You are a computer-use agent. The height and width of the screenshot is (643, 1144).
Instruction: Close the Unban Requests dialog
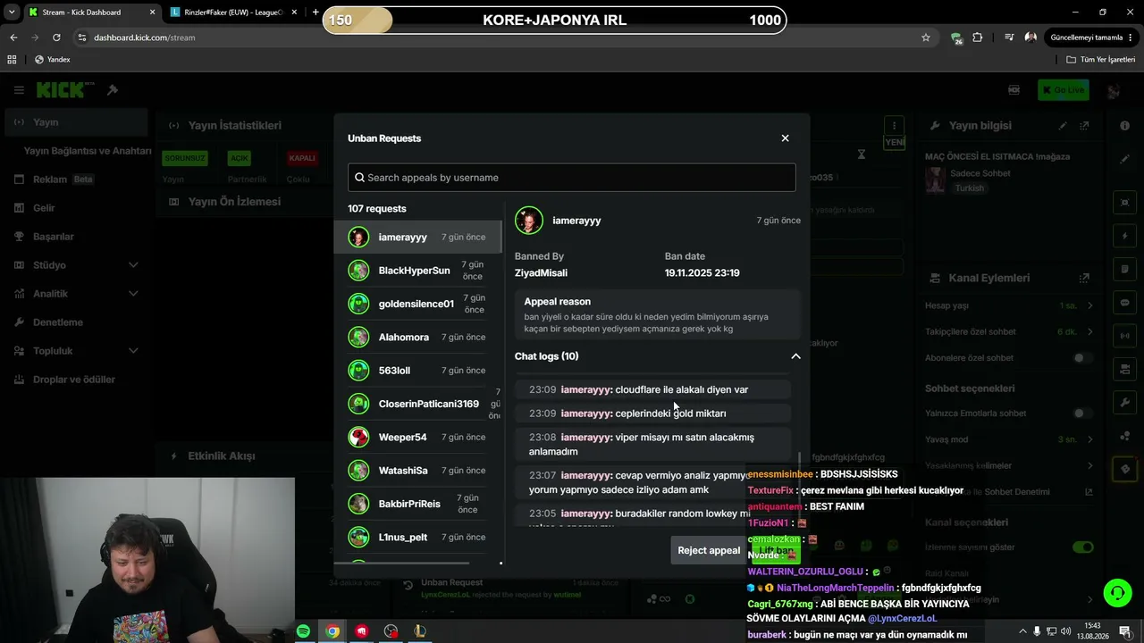pyautogui.click(x=785, y=138)
